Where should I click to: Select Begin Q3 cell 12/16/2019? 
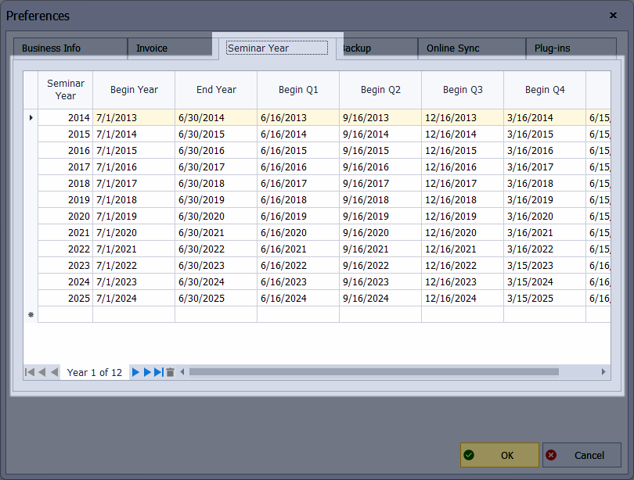point(463,216)
